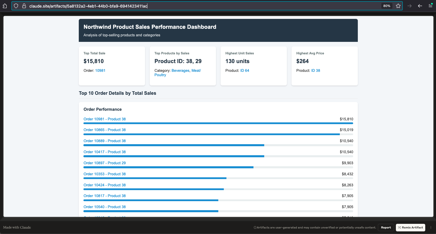The image size is (436, 234).
Task: Open the Order 10897 - Product 29 link
Action: click(x=105, y=163)
